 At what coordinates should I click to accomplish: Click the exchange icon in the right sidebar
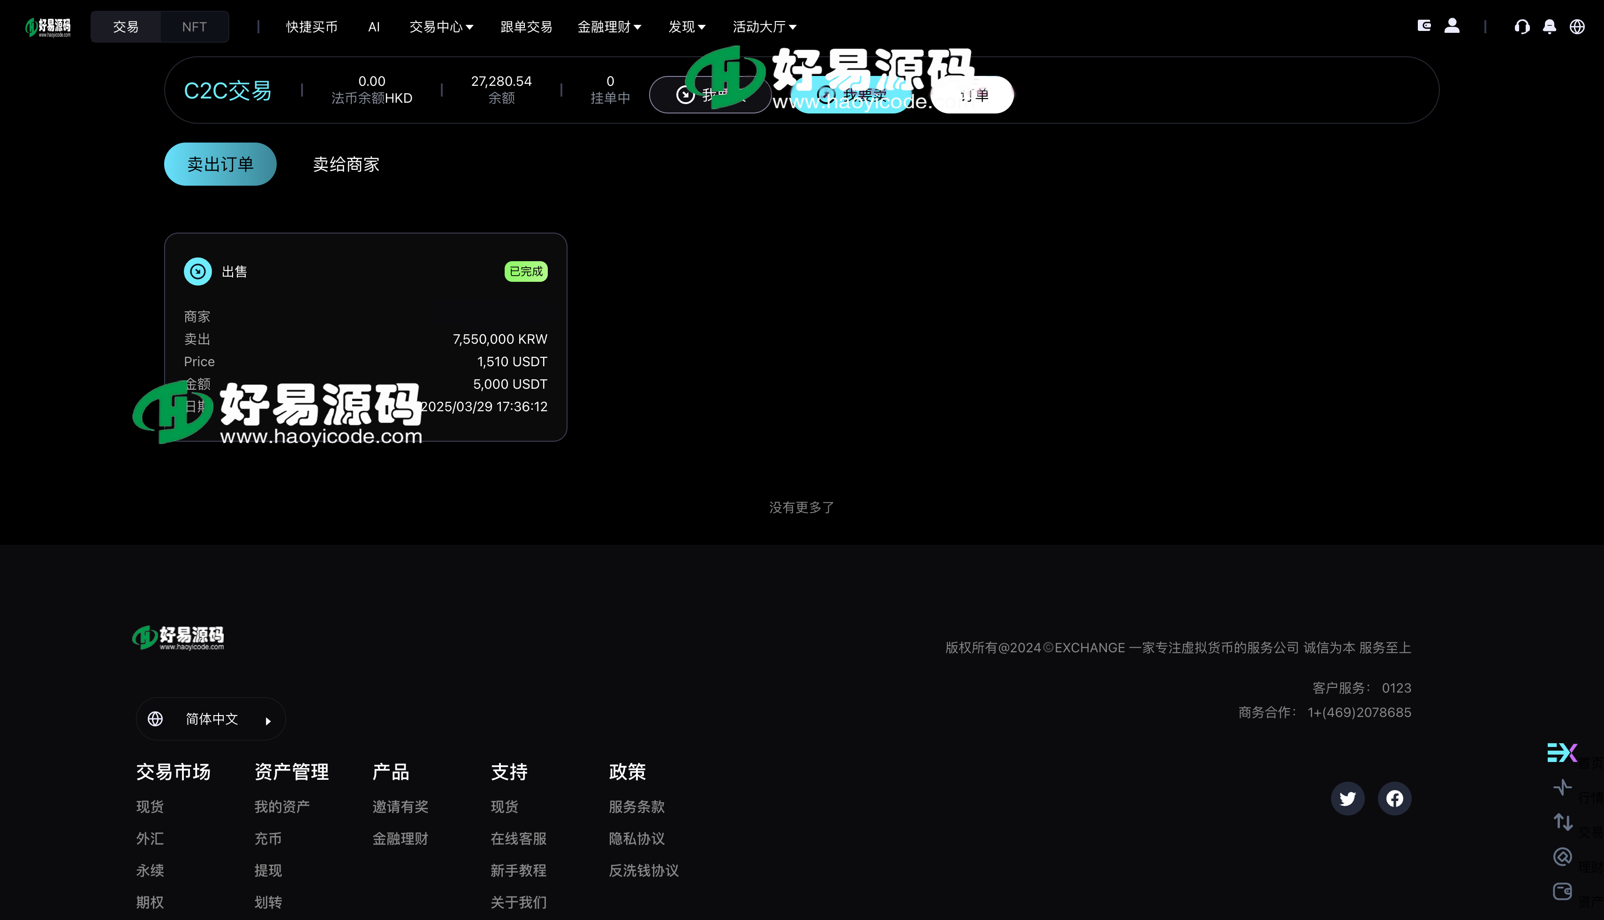(x=1563, y=753)
